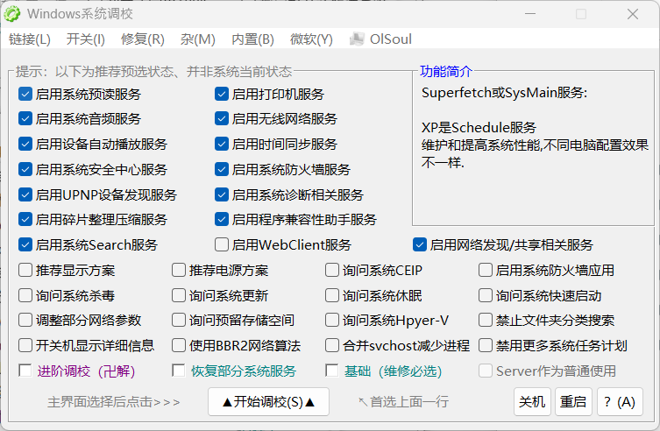Viewport: 660px width, 431px height.
Task: Open the 内置(B) menu
Action: (x=252, y=39)
